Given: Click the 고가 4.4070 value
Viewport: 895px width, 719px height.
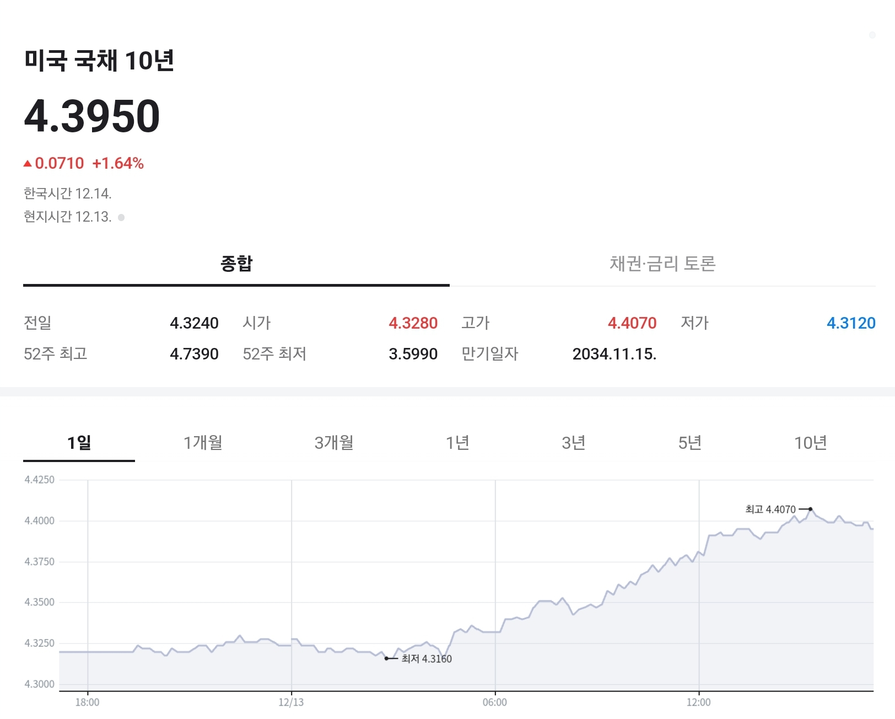Looking at the screenshot, I should [x=632, y=323].
